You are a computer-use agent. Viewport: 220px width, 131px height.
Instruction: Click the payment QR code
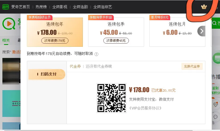click(x=112, y=98)
